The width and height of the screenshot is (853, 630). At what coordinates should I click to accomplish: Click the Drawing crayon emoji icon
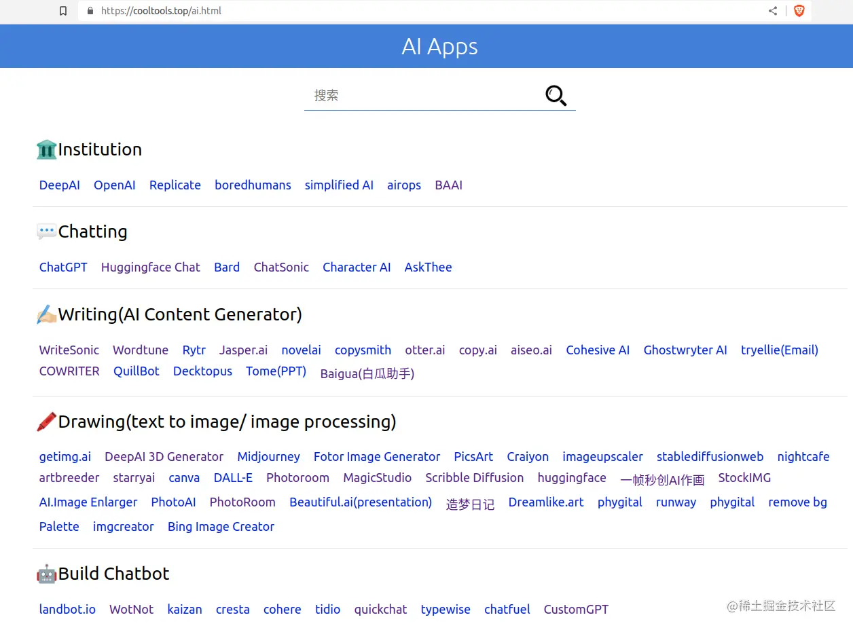(x=46, y=422)
